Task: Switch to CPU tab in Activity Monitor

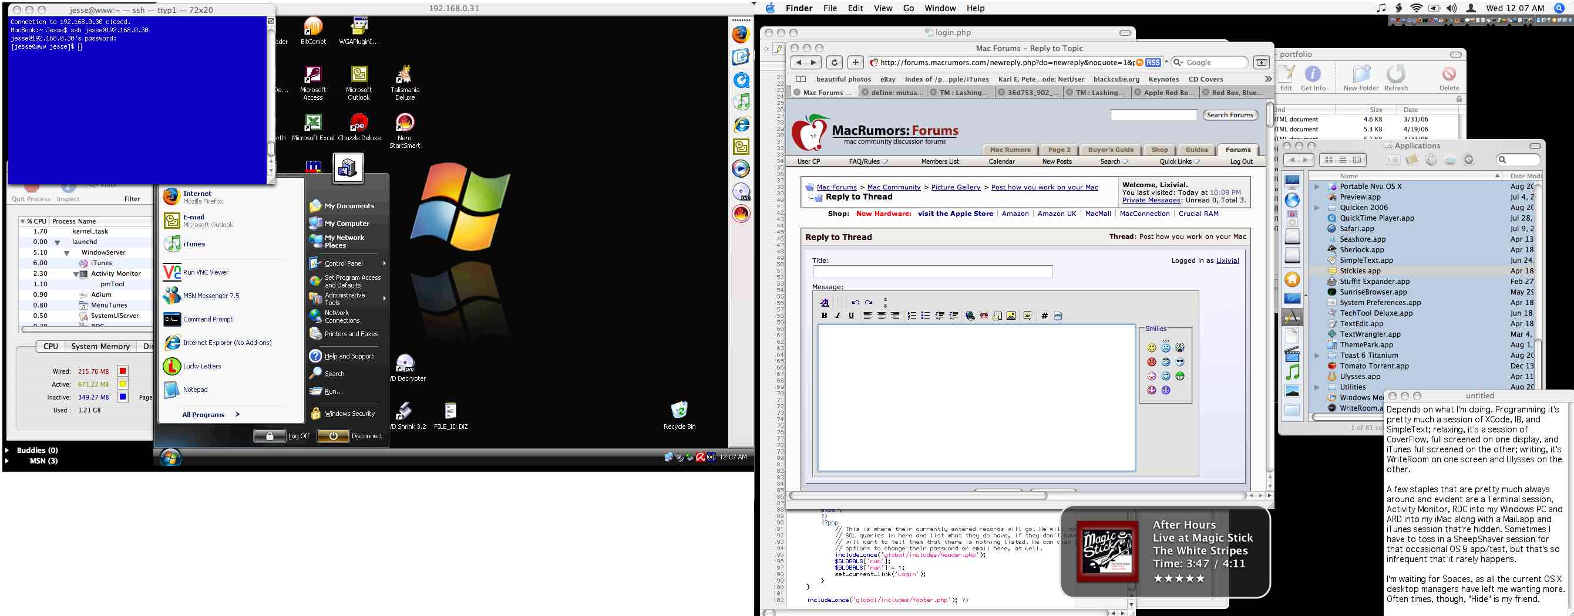Action: [50, 346]
